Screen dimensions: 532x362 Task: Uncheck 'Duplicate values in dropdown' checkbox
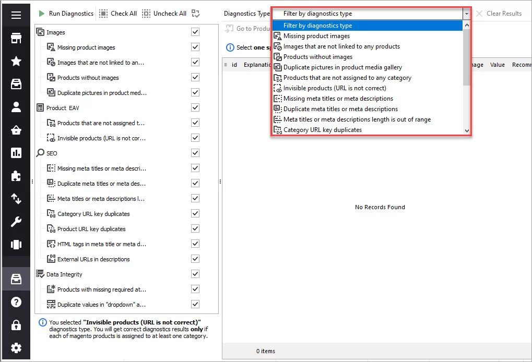(x=195, y=304)
